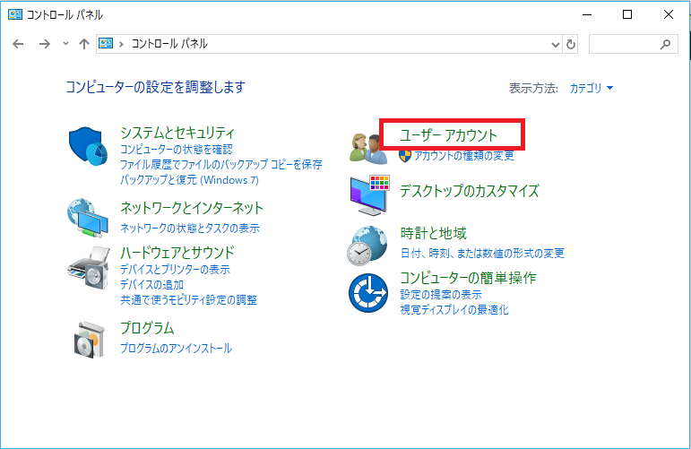Click デバイスとプリンターの表示 link
The image size is (691, 449).
tap(175, 269)
